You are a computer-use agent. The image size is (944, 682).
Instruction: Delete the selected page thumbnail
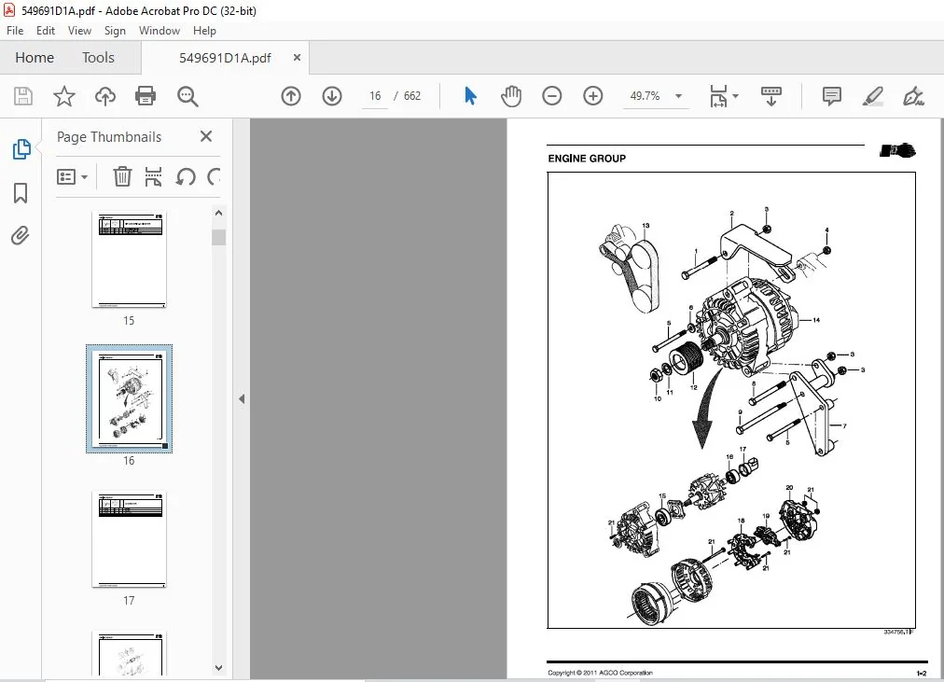tap(122, 177)
